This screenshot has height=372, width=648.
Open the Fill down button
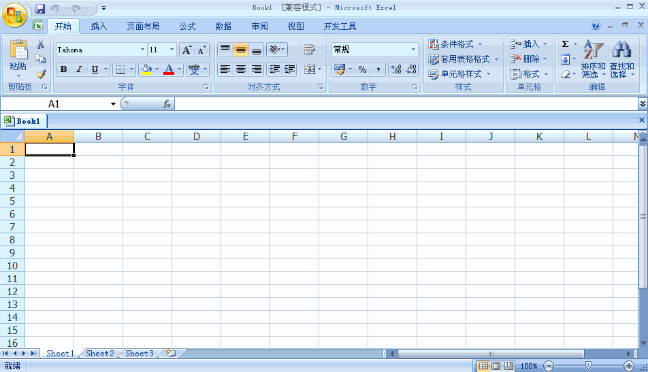pyautogui.click(x=566, y=59)
